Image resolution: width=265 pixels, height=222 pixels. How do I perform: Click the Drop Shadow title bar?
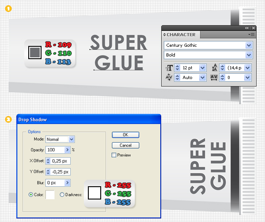(x=89, y=120)
